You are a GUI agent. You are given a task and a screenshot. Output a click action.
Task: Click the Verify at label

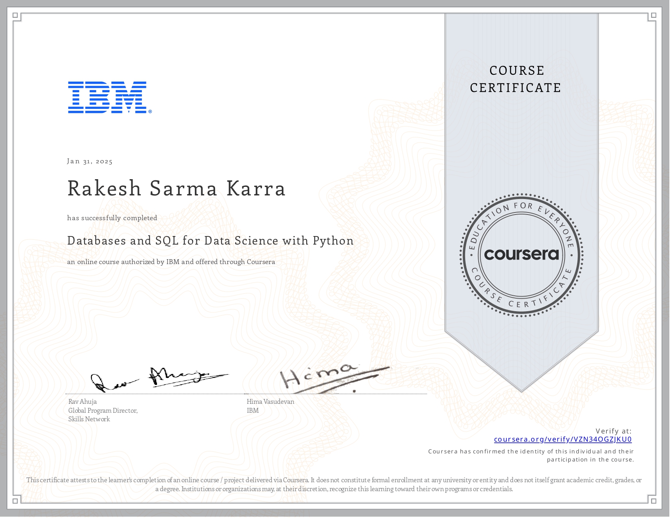[613, 430]
